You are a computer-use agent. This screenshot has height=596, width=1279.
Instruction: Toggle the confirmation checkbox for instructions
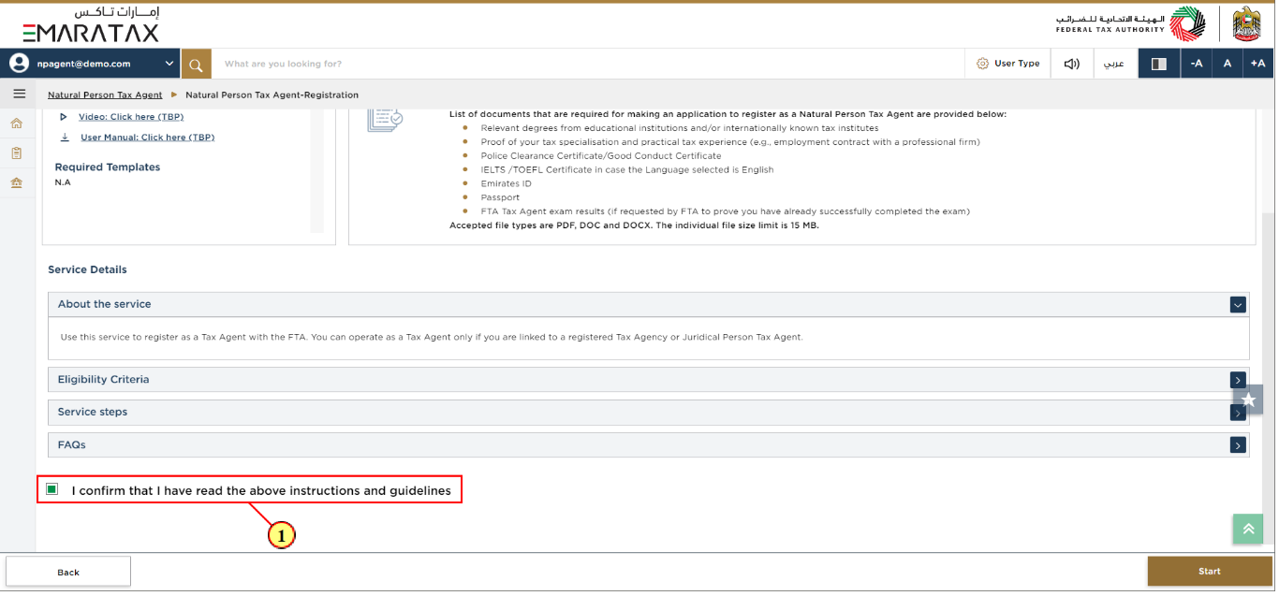pos(51,489)
